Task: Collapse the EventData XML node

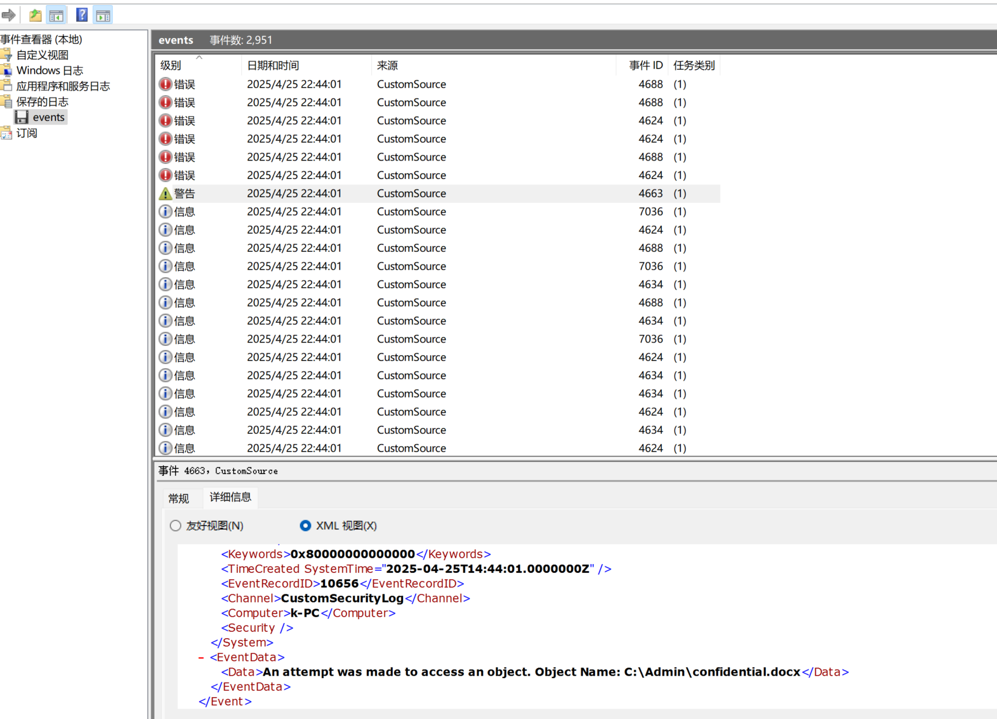Action: tap(201, 658)
